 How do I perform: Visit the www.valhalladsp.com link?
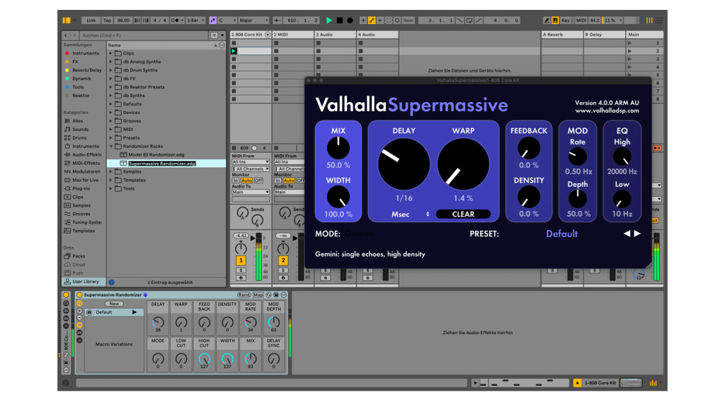click(x=607, y=110)
